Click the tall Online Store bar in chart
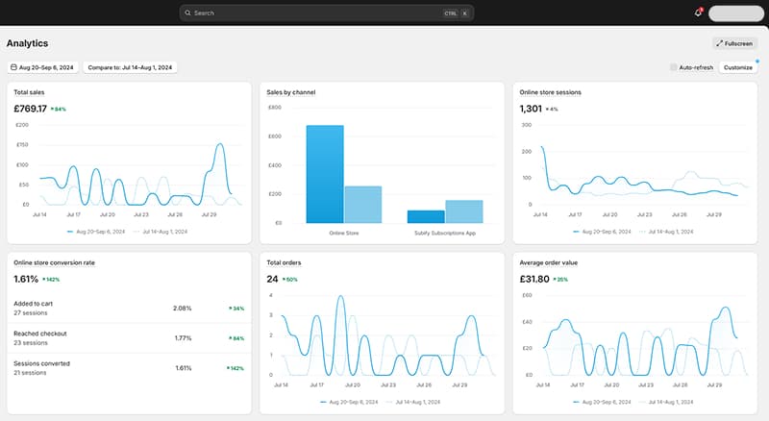 [325, 174]
